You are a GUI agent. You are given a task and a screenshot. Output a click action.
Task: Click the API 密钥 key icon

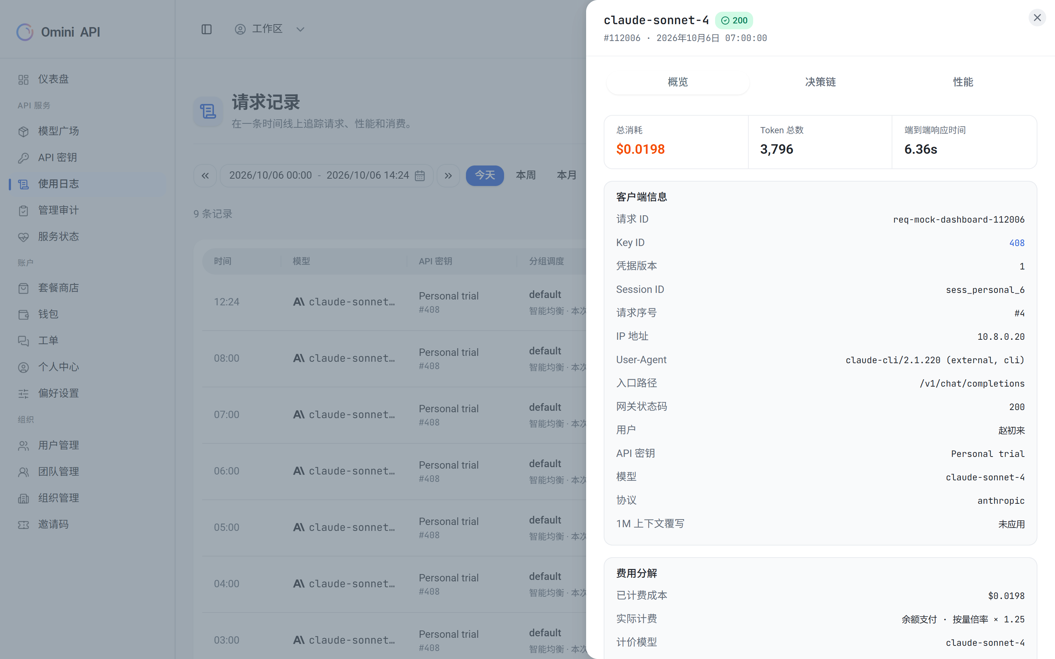[23, 158]
